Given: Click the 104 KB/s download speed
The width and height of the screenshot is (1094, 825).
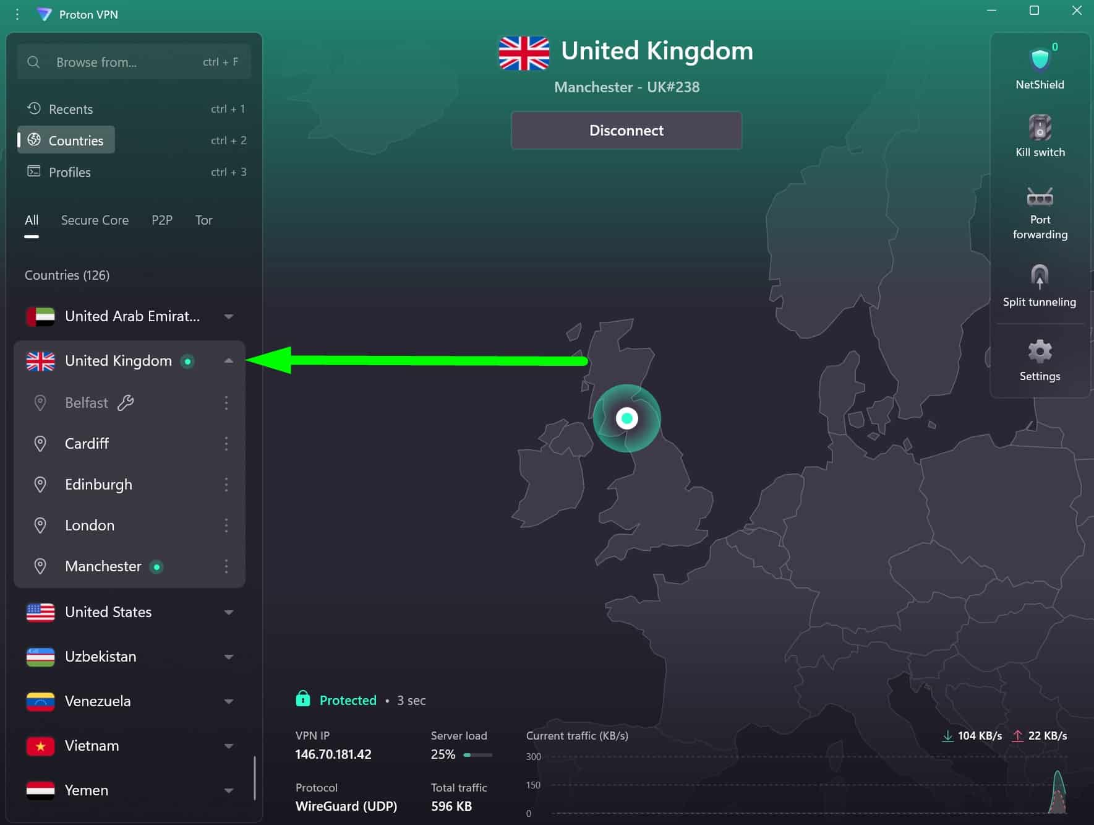Looking at the screenshot, I should [x=980, y=736].
